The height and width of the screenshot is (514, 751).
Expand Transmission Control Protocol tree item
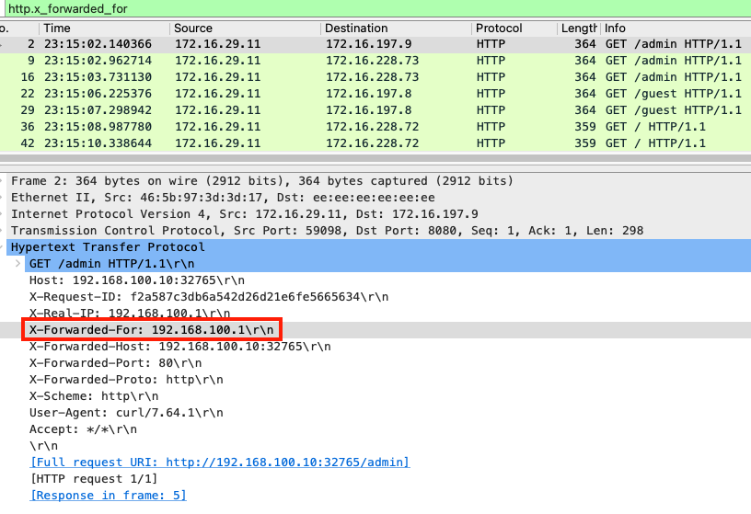(x=2, y=231)
